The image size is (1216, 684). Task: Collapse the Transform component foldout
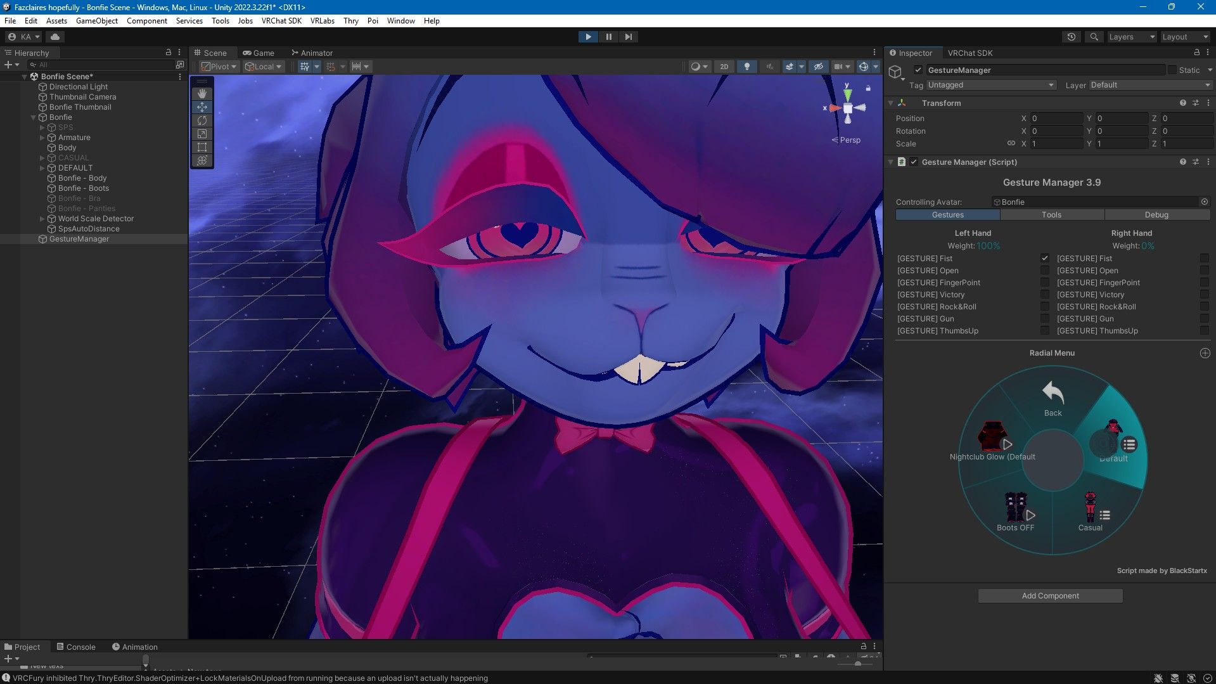891,103
